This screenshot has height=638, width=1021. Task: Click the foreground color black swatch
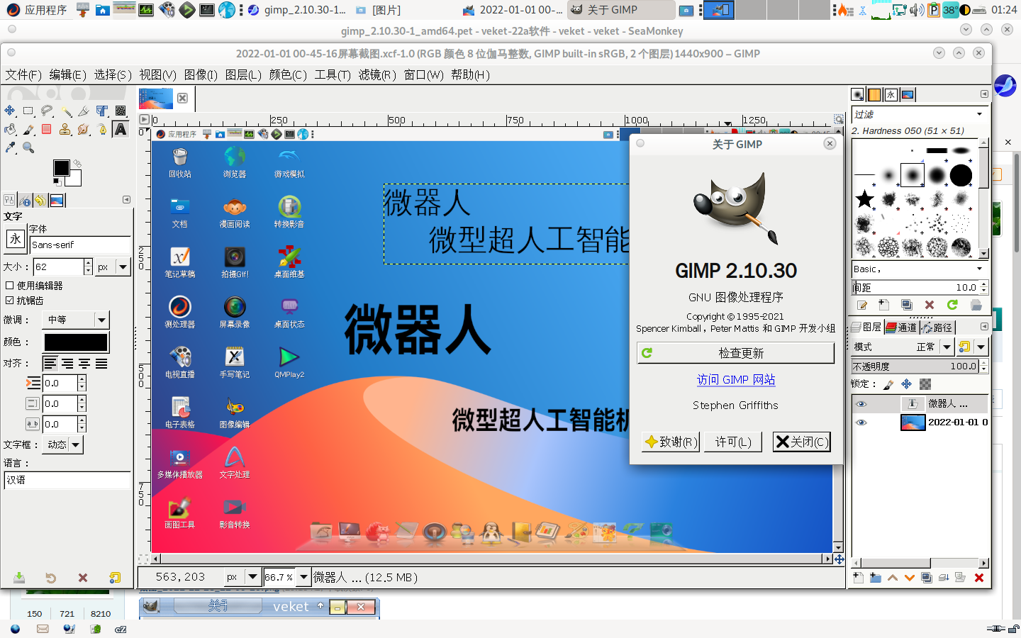point(62,167)
